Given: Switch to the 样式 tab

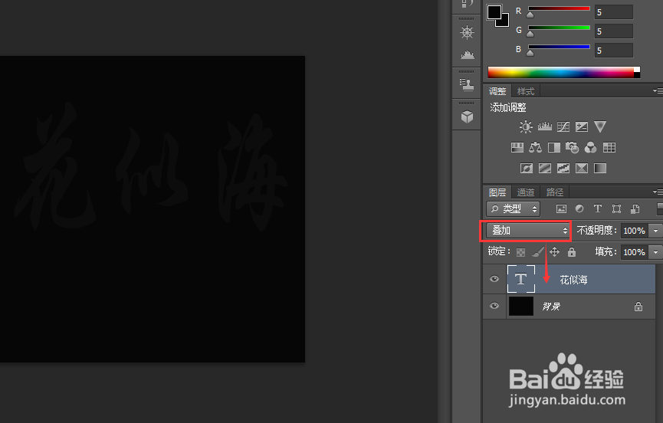Looking at the screenshot, I should coord(526,91).
